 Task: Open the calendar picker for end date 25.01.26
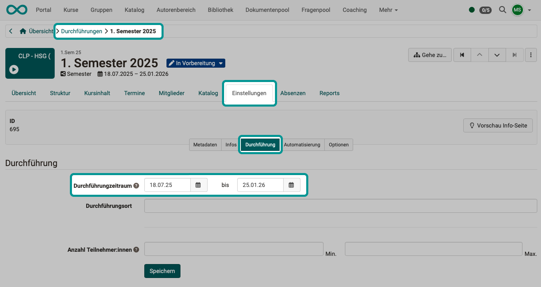[x=291, y=185]
